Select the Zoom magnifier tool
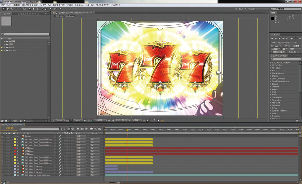 tap(12, 9)
